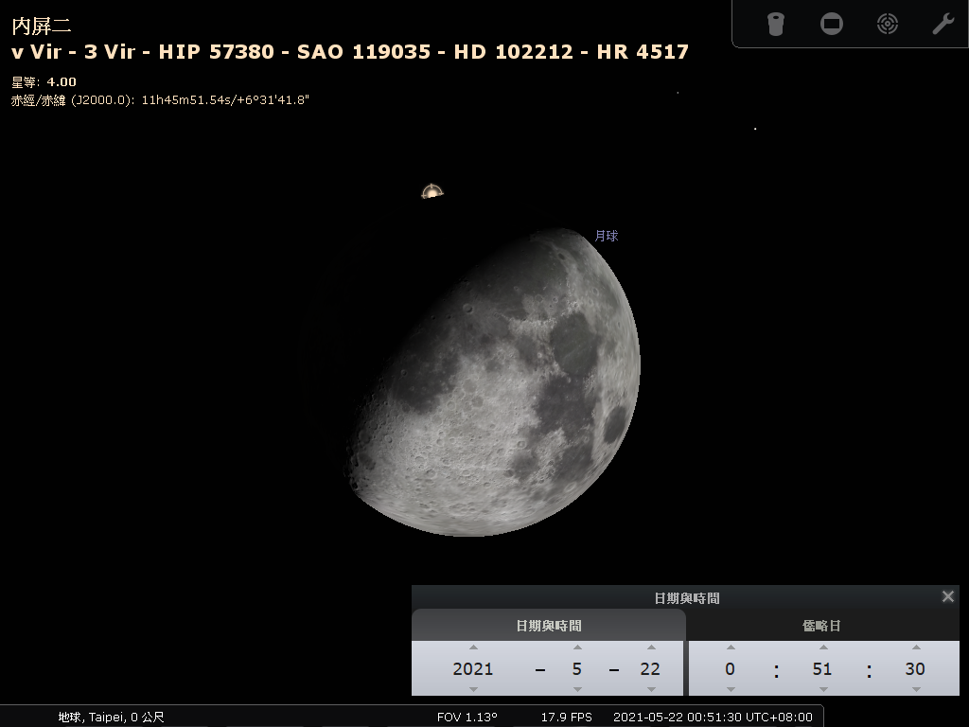The width and height of the screenshot is (969, 727).
Task: Click the minutes field showing 51
Action: click(x=822, y=669)
